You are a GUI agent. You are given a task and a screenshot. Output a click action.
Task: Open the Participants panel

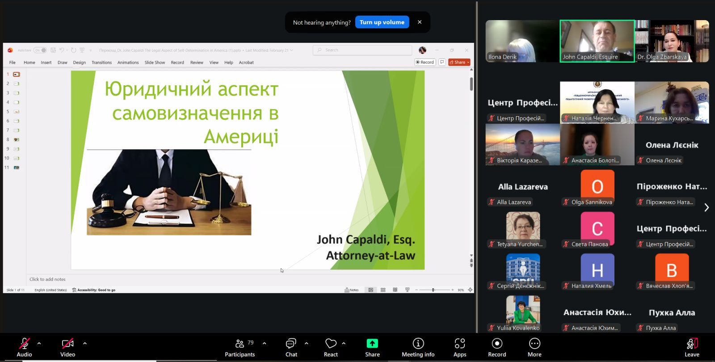click(240, 347)
